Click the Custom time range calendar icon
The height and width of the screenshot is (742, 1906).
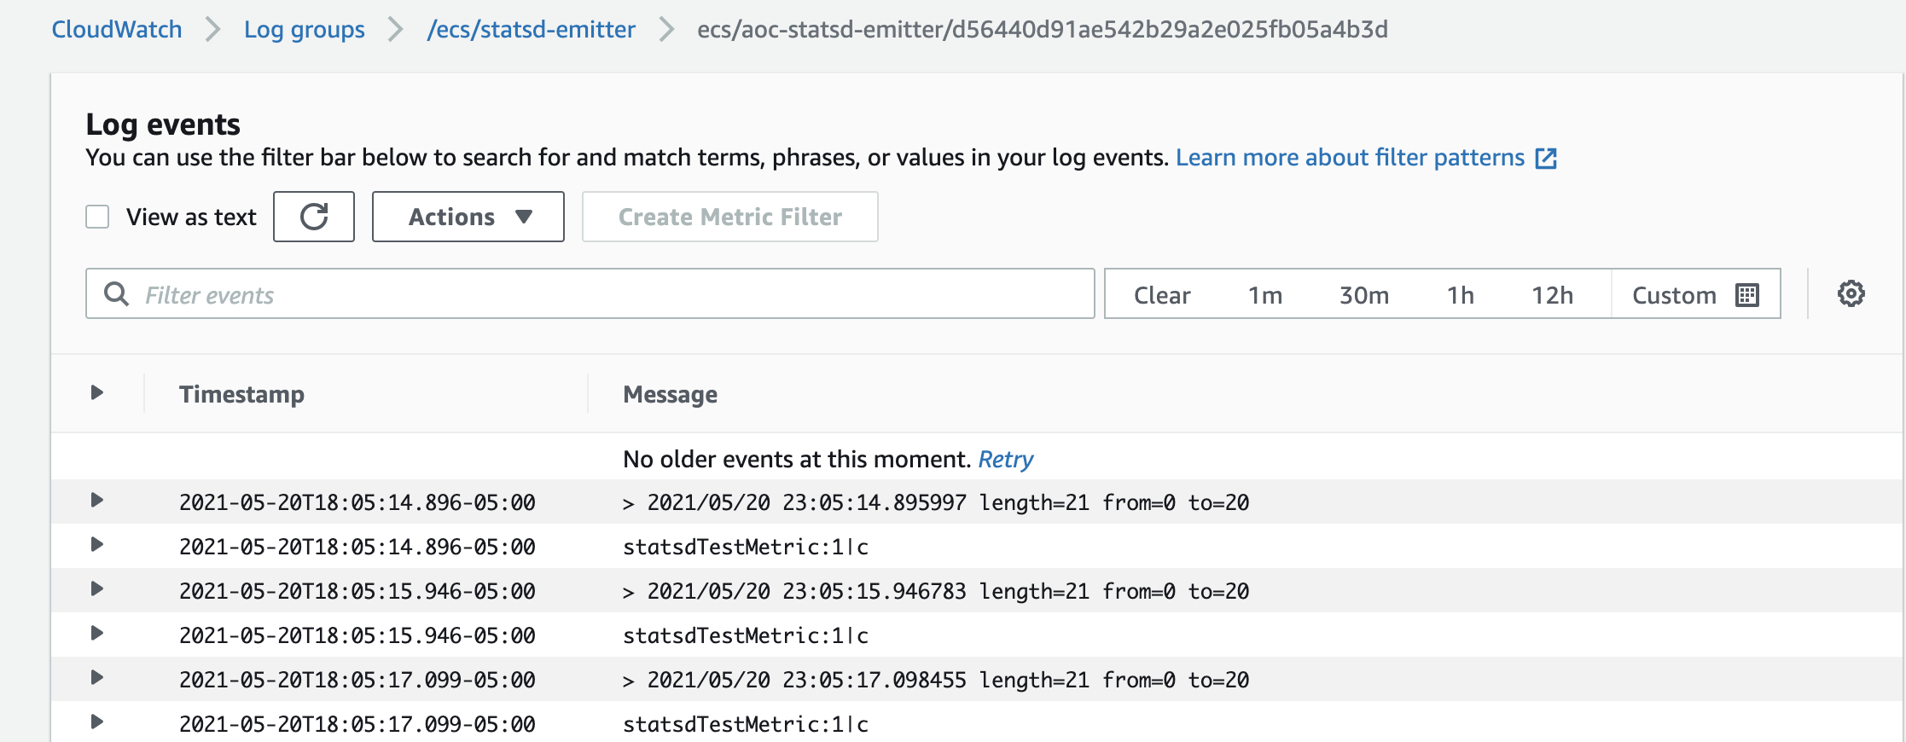1747,295
